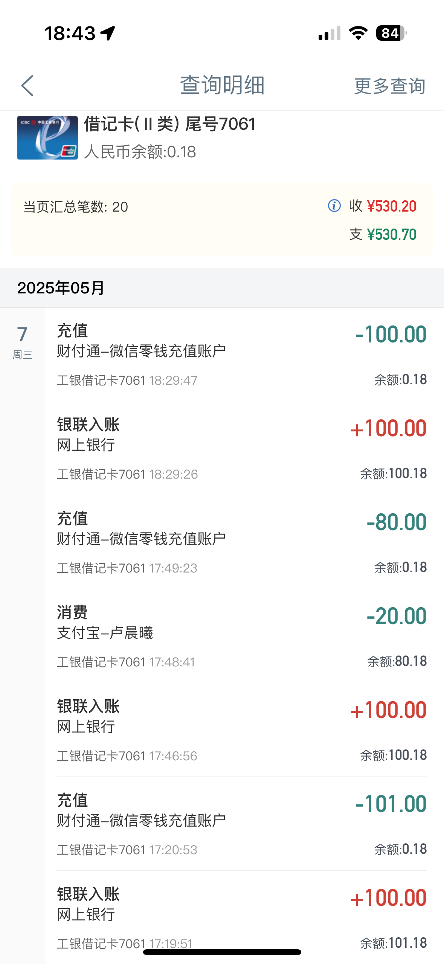This screenshot has width=444, height=964.
Task: Open the 消费 支付宝-卢晨曦 transaction
Action: click(x=241, y=636)
